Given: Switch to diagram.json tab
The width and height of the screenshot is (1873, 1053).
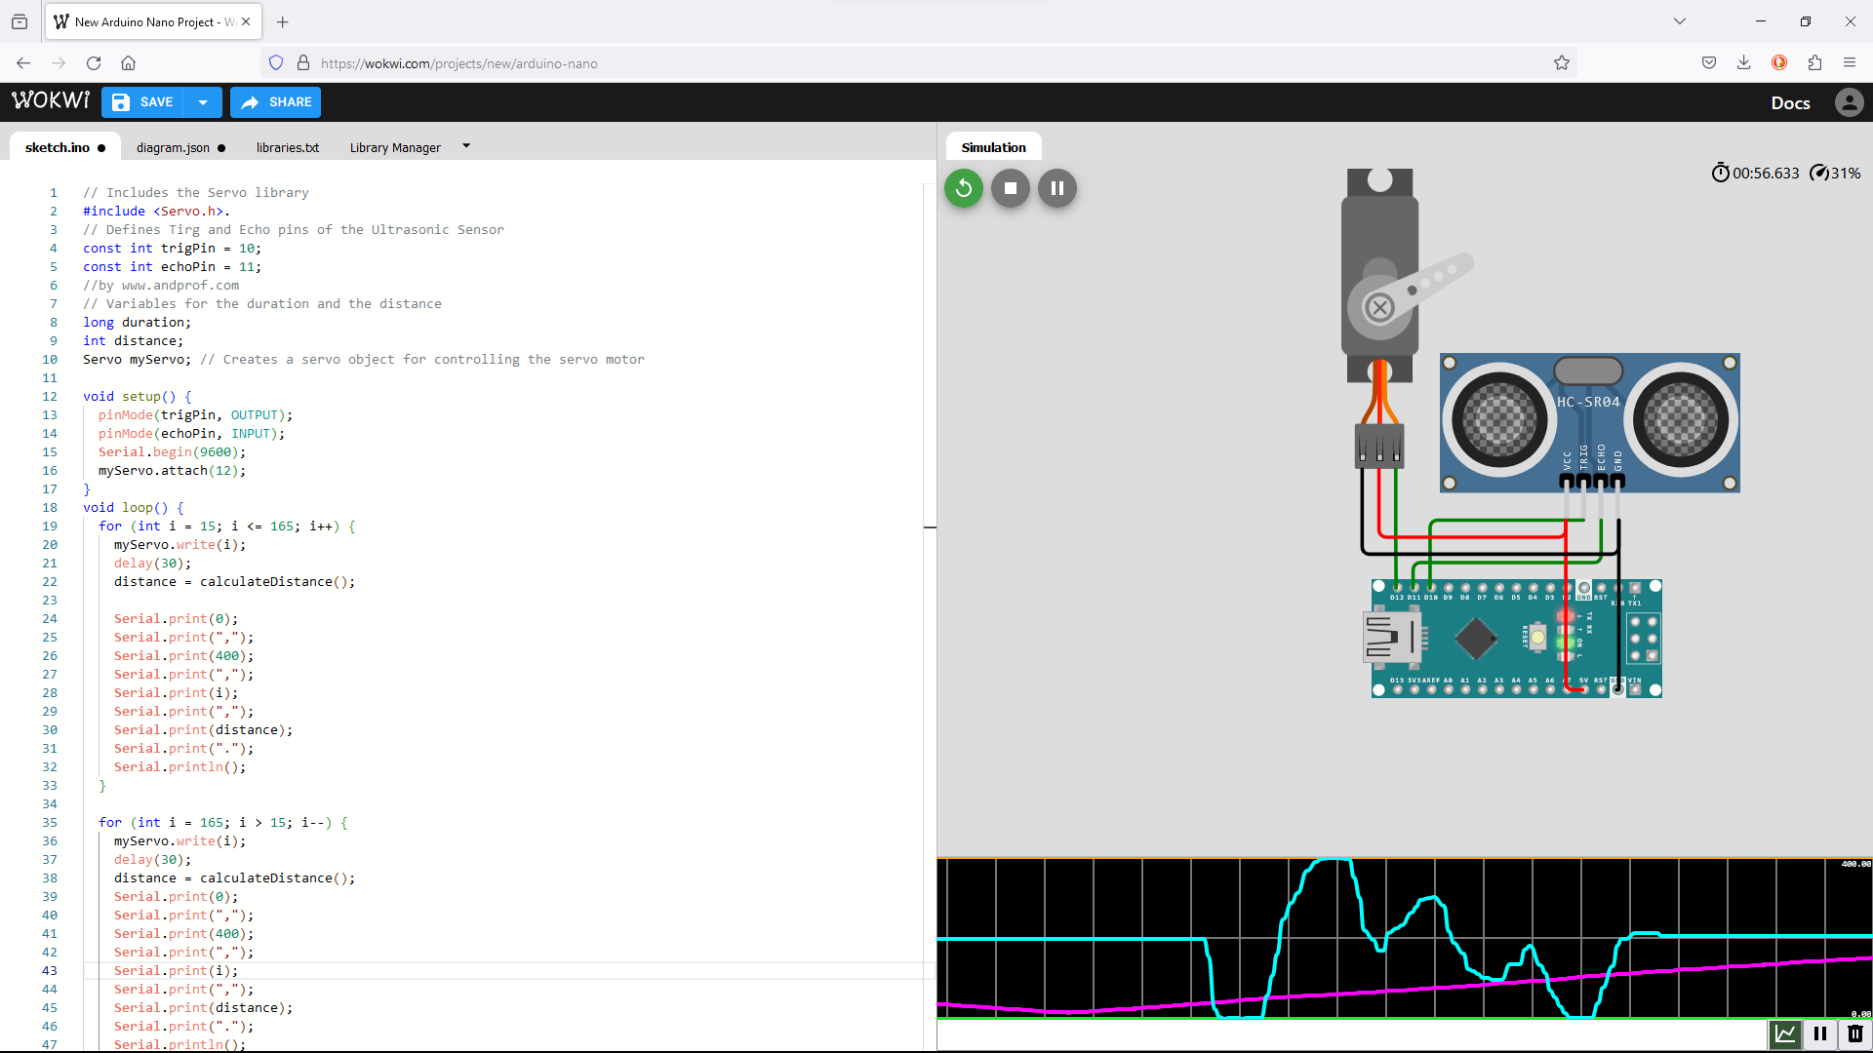Looking at the screenshot, I should [x=180, y=147].
